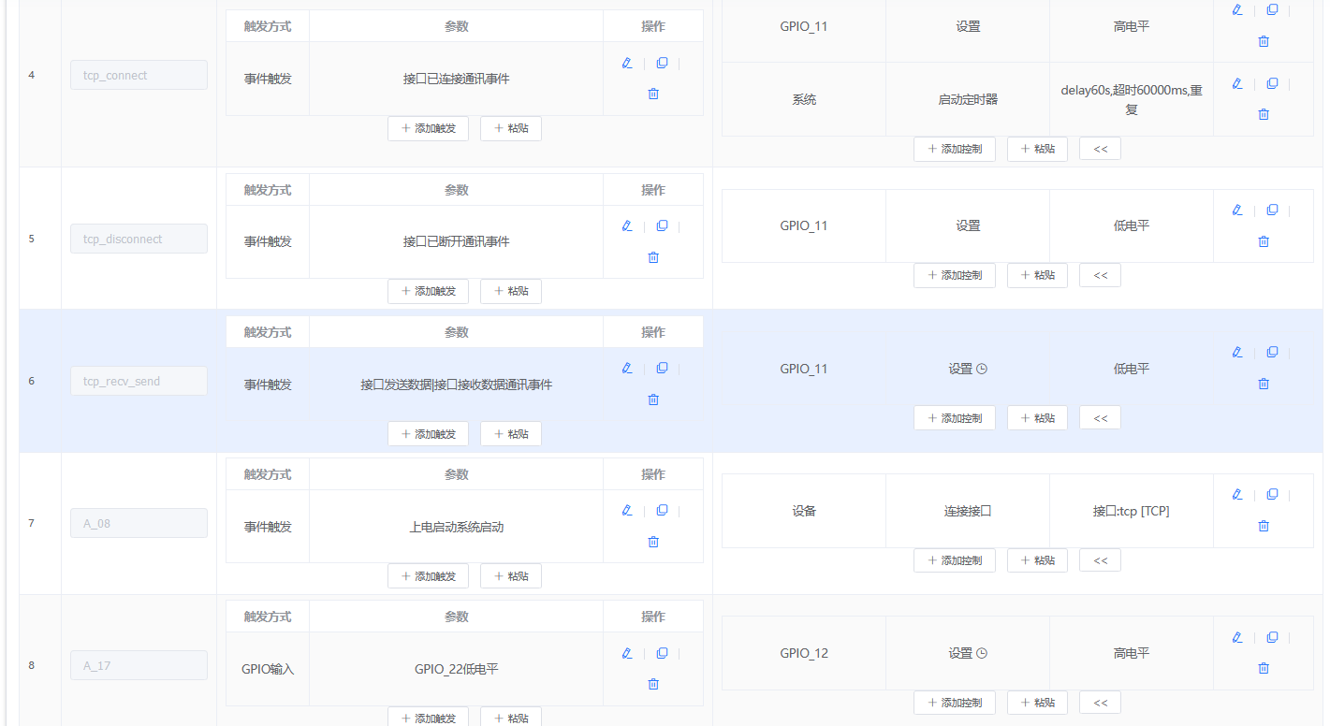Delete the tcp_recv_send event trigger
The width and height of the screenshot is (1330, 726).
point(652,399)
